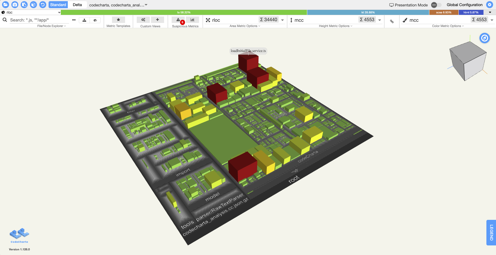
Task: Expand Color Metric Options
Action: [x=448, y=26]
